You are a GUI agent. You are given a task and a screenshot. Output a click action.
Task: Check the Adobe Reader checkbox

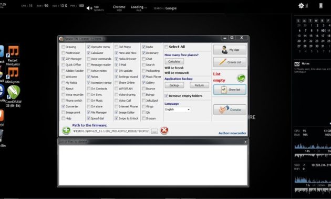click(64, 71)
